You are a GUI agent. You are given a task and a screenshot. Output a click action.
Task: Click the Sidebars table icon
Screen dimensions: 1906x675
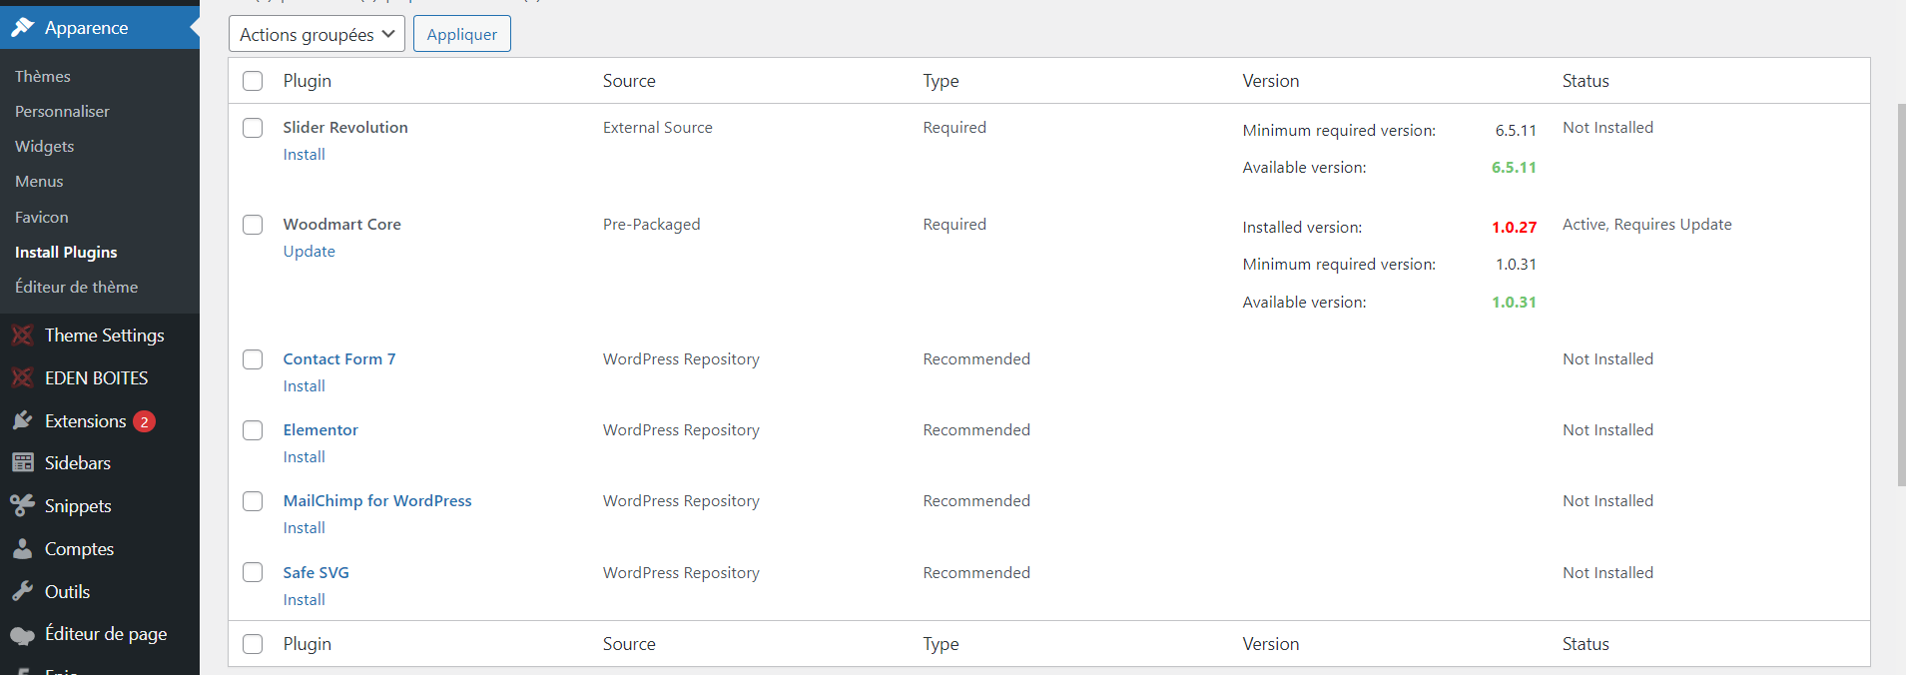[x=23, y=463]
